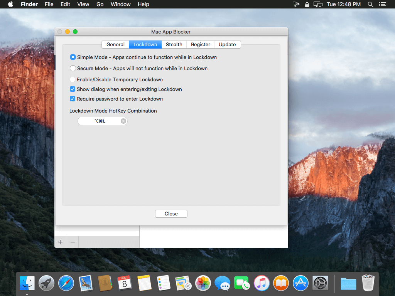Open the Update tab
Viewport: 395px width, 296px height.
coord(227,45)
